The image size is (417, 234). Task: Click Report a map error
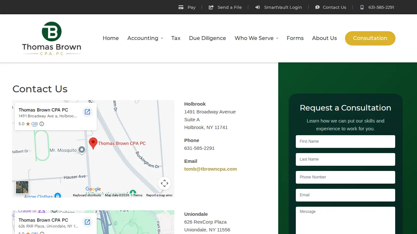[x=159, y=195]
